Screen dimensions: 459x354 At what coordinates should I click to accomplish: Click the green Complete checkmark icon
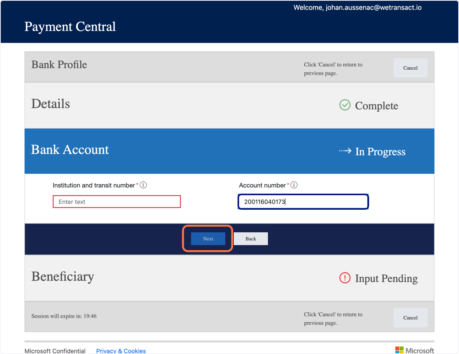coord(345,105)
